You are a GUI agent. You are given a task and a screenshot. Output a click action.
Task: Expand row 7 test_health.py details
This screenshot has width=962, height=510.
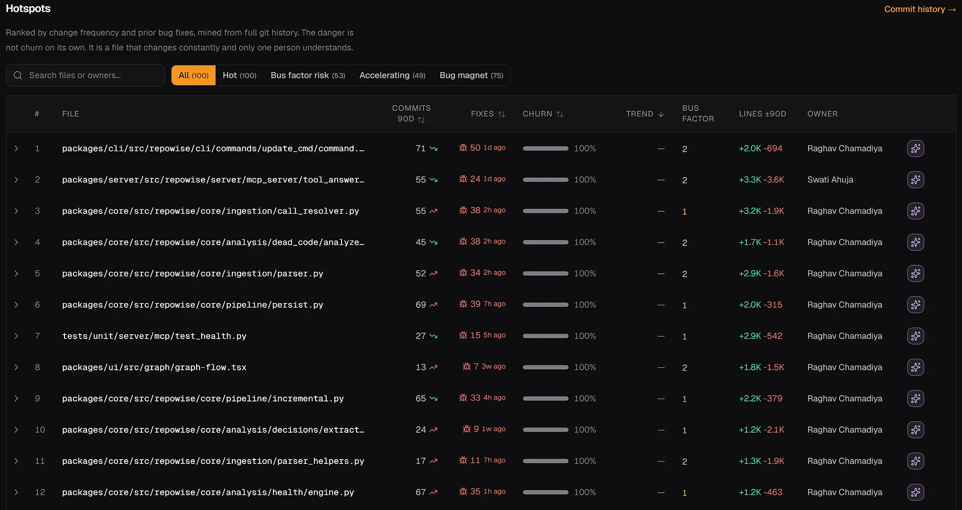16,336
